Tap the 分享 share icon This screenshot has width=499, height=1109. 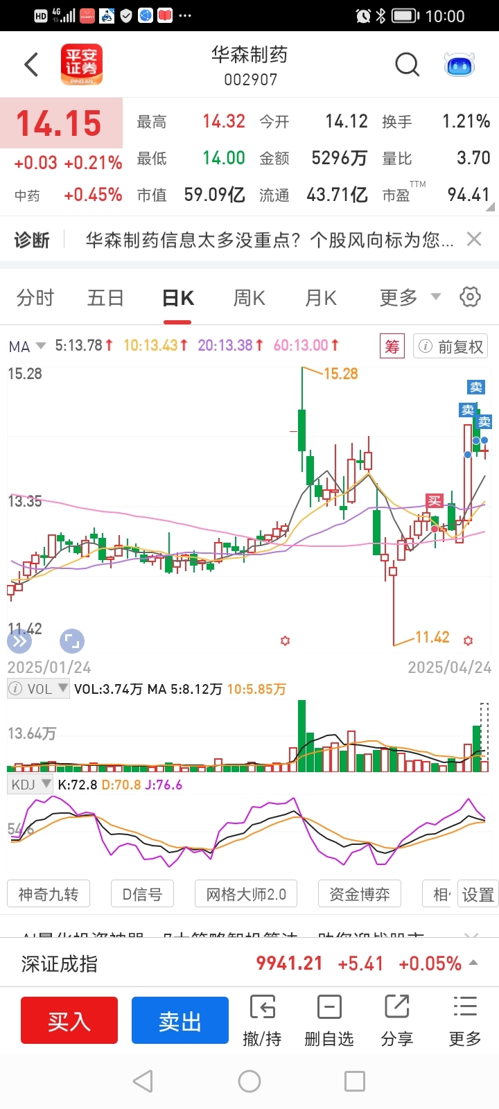[x=397, y=1020]
